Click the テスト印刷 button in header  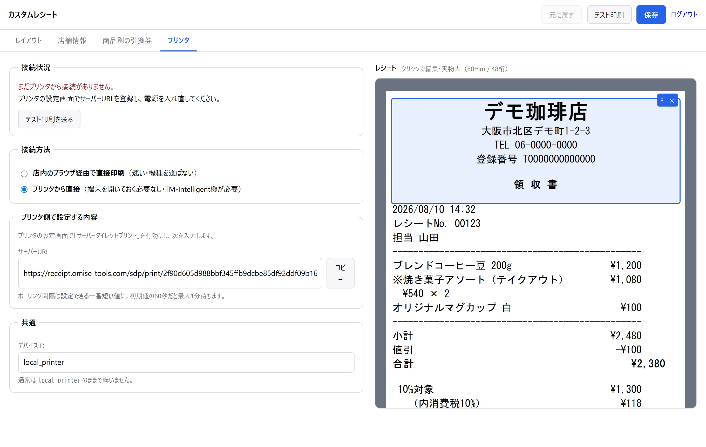[609, 15]
